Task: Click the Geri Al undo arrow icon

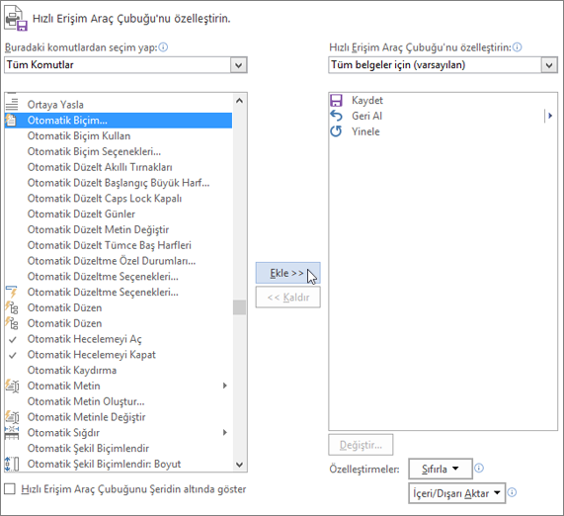Action: coord(336,116)
